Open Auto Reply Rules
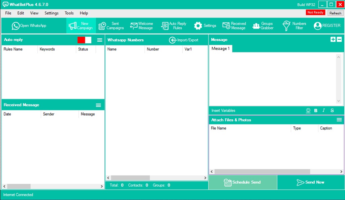Viewport: 345px width, 200px height. (x=174, y=26)
